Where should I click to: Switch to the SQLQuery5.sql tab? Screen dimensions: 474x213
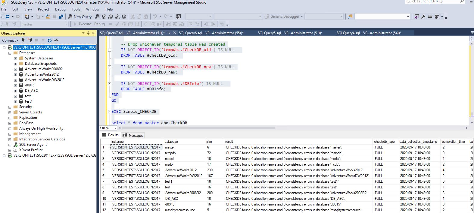290,33
